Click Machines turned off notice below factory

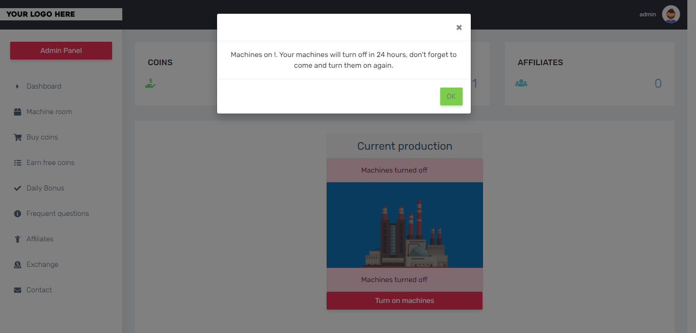[x=405, y=280]
